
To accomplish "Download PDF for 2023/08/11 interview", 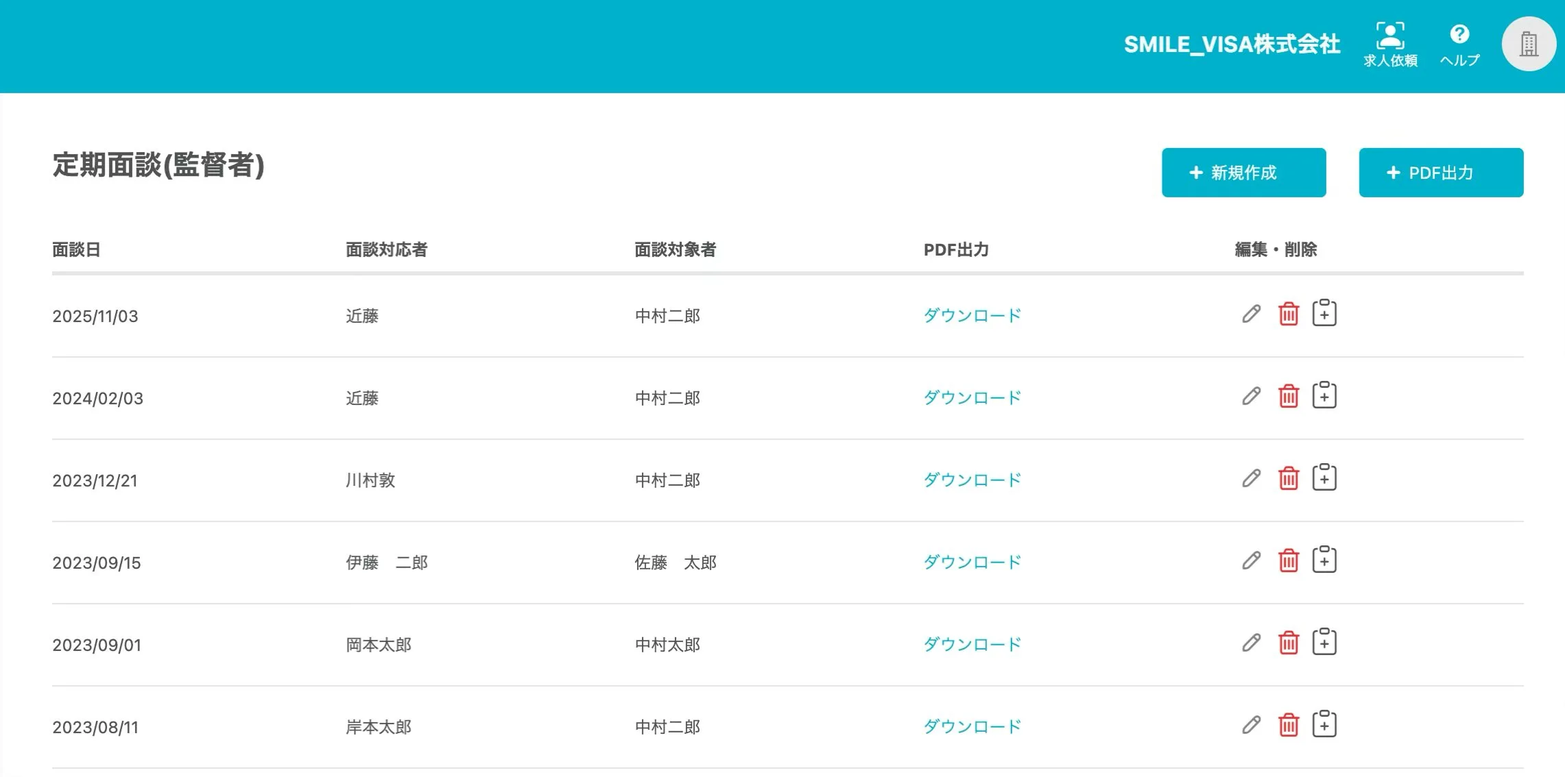I will (972, 726).
